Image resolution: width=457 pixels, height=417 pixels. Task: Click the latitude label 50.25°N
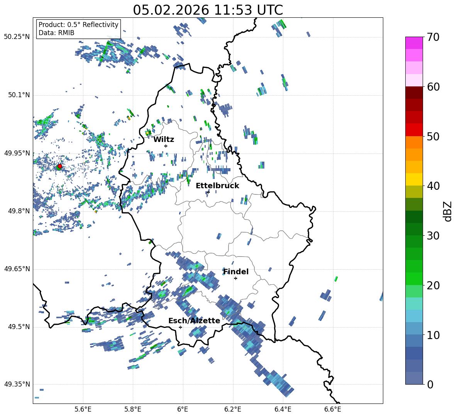click(x=17, y=37)
